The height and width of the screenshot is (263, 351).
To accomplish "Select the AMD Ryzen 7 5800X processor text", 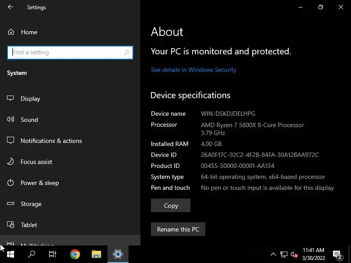I will coord(252,125).
